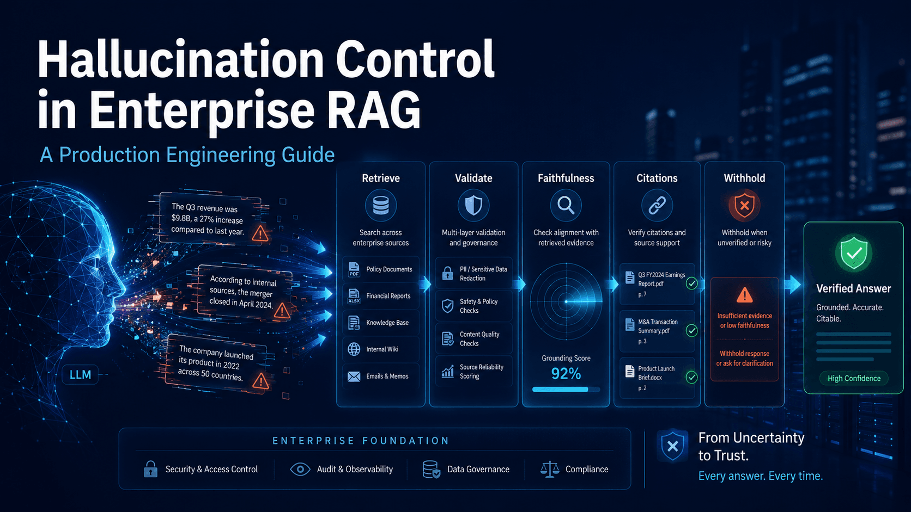Click the orange warning triangle in Withhold panel
Viewport: 911px width, 512px height.
pos(744,295)
